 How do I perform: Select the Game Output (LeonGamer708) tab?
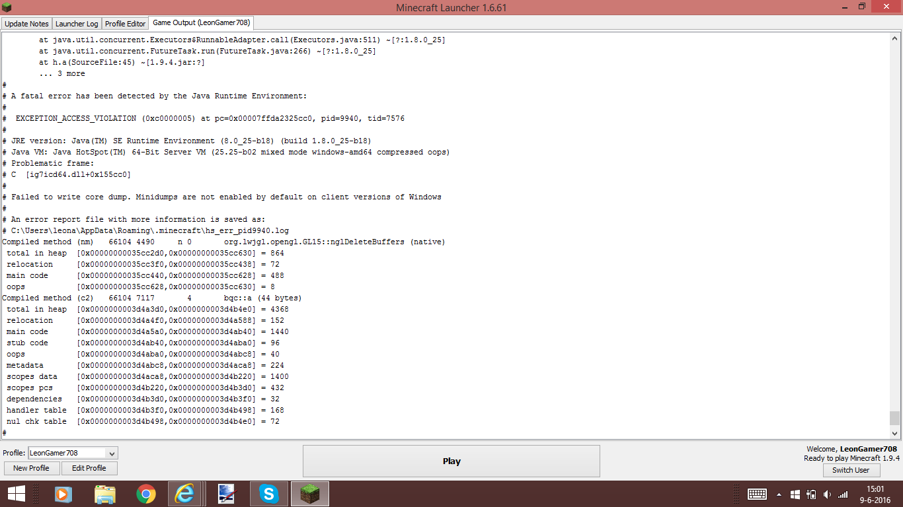point(201,23)
